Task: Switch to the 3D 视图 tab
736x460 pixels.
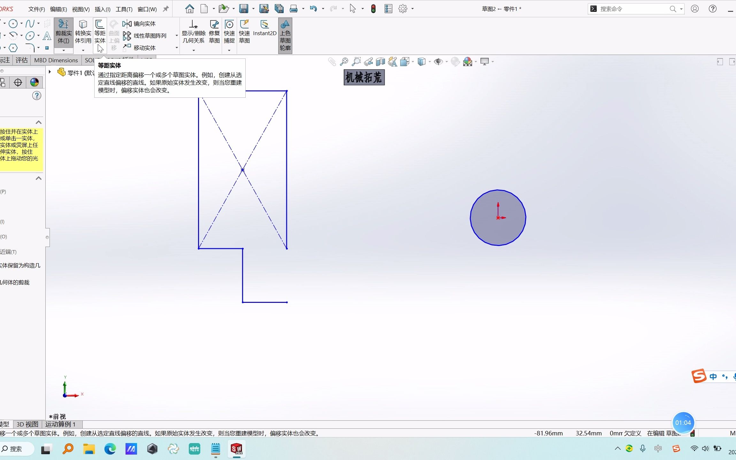Action: 27,424
